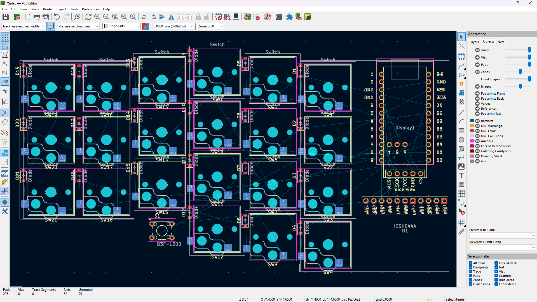
Task: Open the Route menu
Action: [x=47, y=9]
